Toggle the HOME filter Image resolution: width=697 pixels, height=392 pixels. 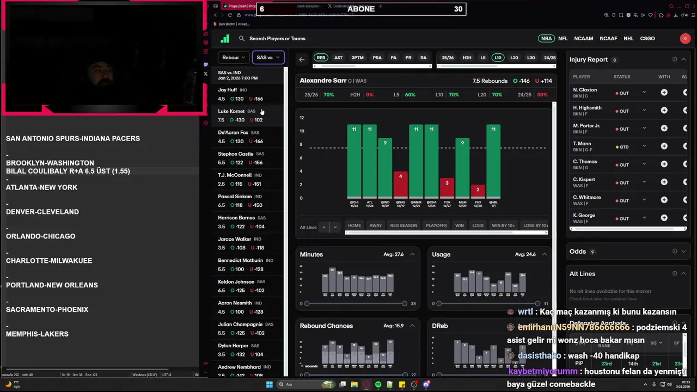click(354, 225)
